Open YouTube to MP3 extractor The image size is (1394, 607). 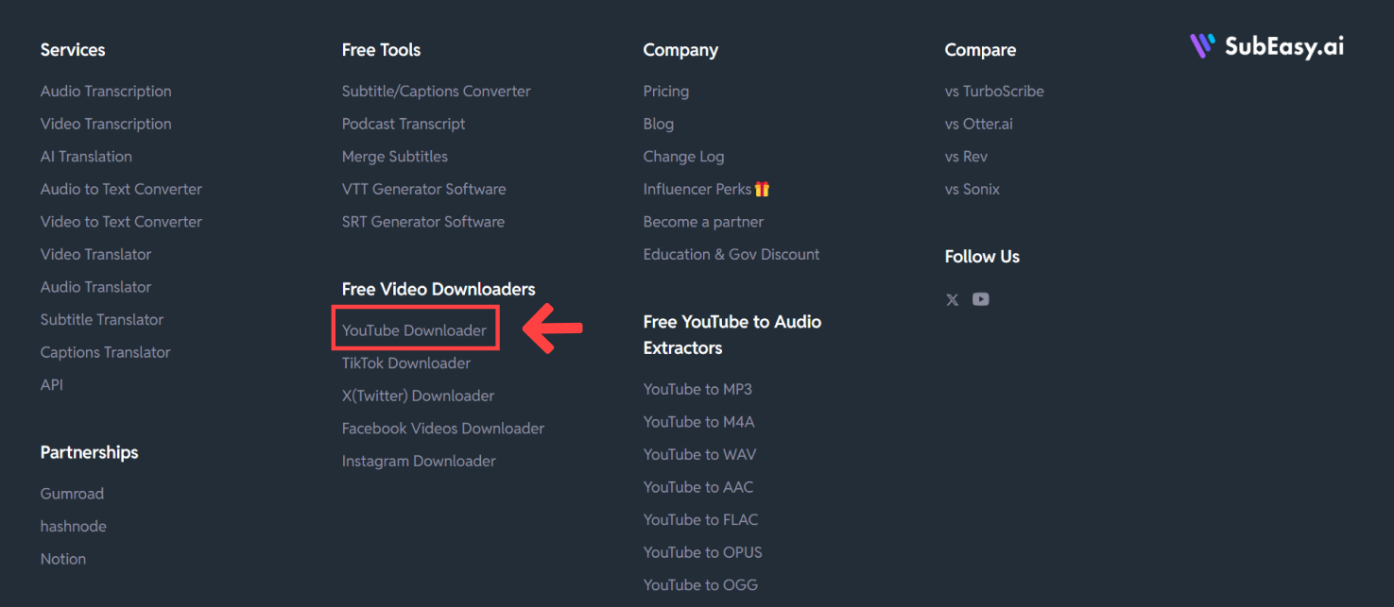(697, 389)
